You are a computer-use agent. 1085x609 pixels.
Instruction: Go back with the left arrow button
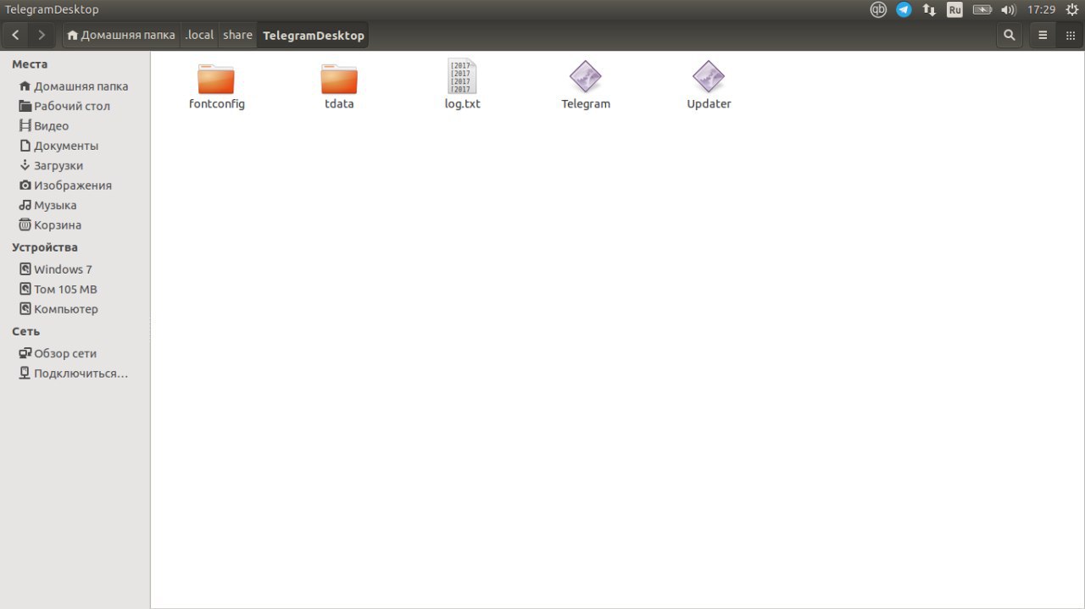coord(16,35)
